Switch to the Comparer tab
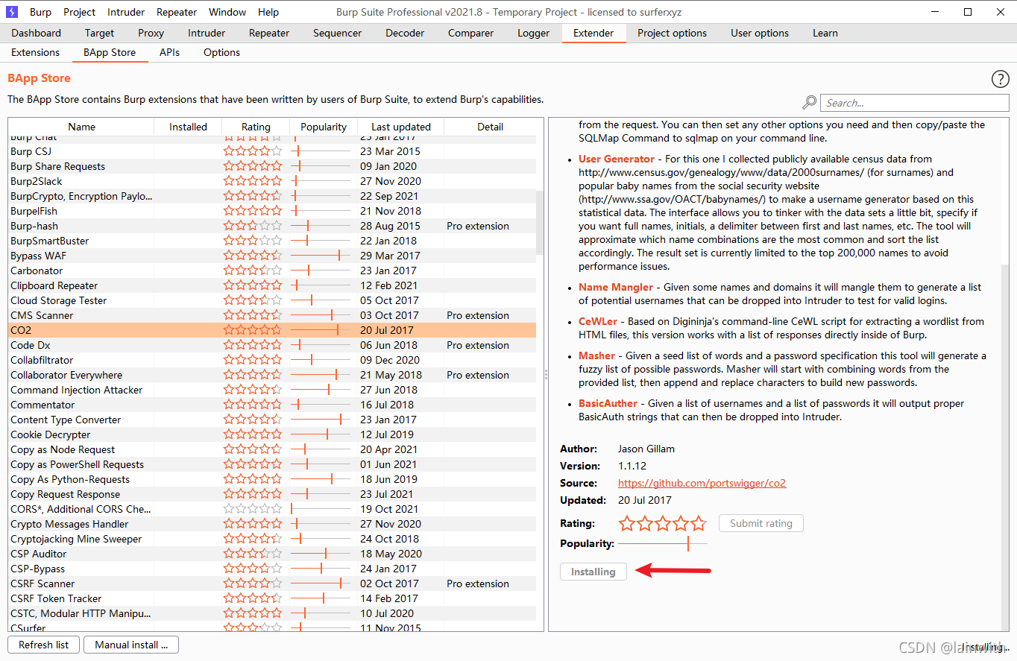The image size is (1017, 661). [x=471, y=33]
